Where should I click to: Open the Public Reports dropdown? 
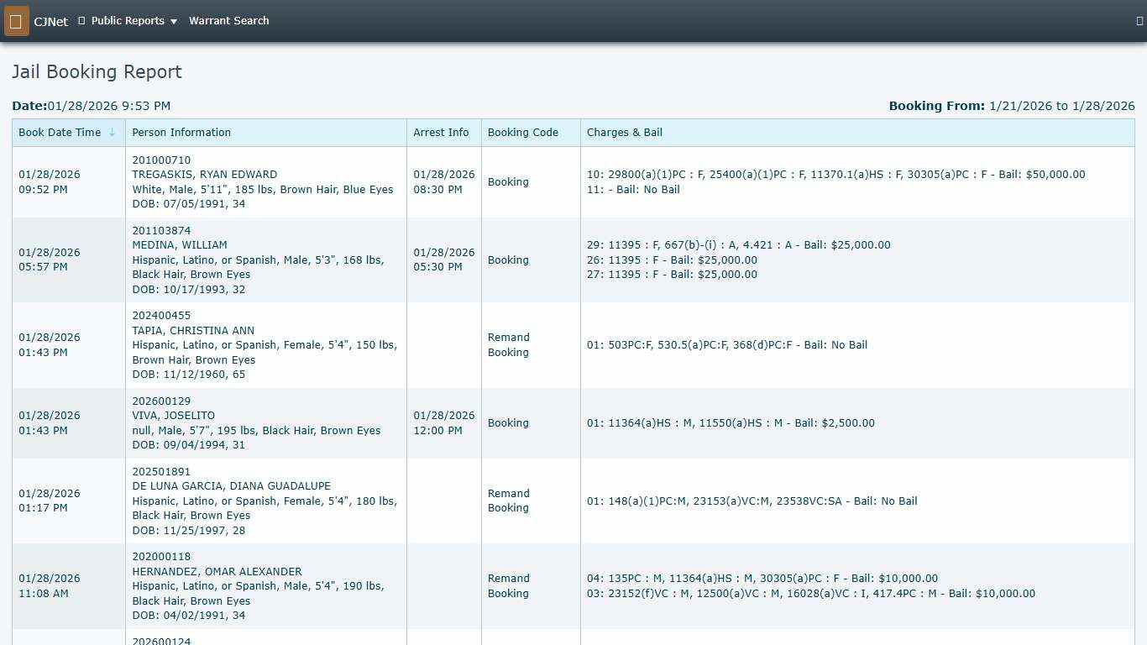pyautogui.click(x=130, y=21)
